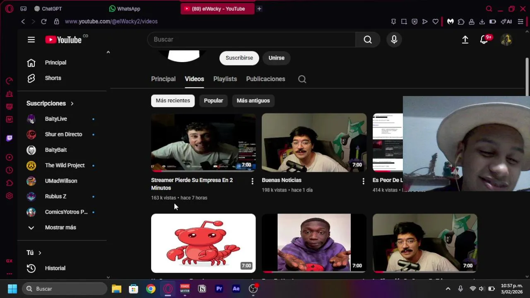The height and width of the screenshot is (298, 530).
Task: Open Opera extensions puzzle icon
Action: (461, 22)
